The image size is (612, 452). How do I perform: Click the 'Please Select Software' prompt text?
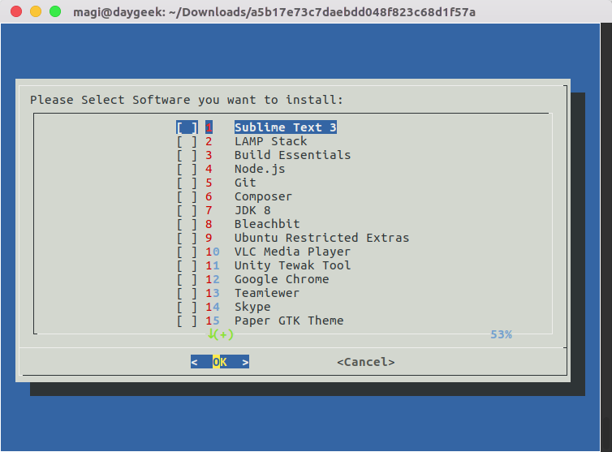[187, 100]
